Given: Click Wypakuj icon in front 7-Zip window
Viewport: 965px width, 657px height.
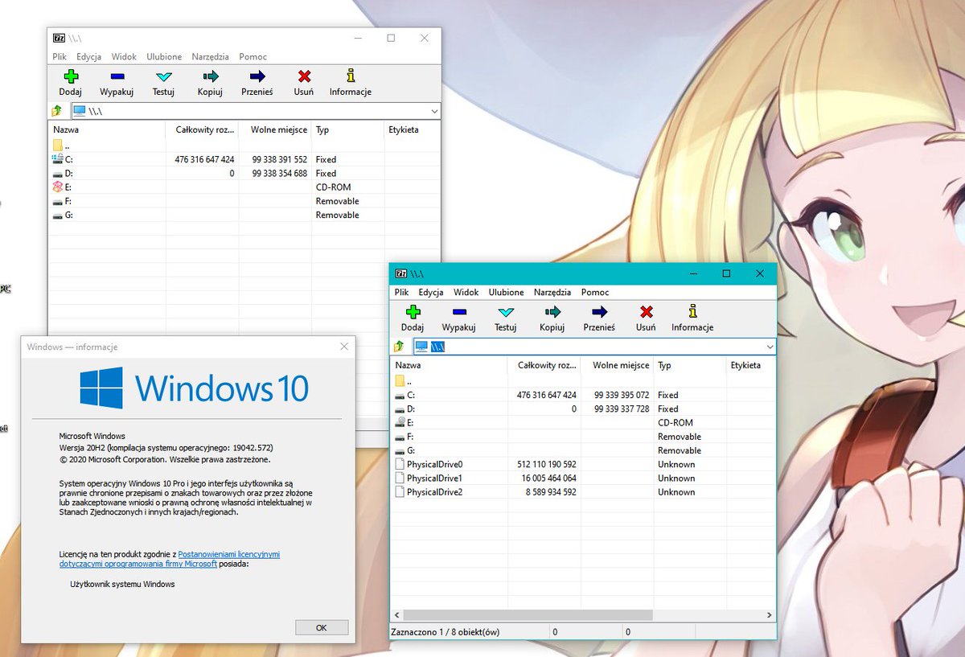Looking at the screenshot, I should point(458,312).
